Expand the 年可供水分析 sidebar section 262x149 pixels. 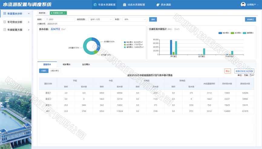click(29, 22)
